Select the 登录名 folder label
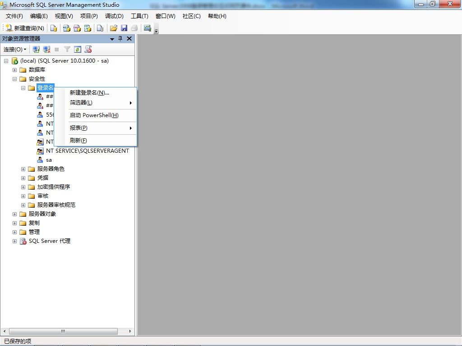The width and height of the screenshot is (462, 346). pyautogui.click(x=46, y=88)
